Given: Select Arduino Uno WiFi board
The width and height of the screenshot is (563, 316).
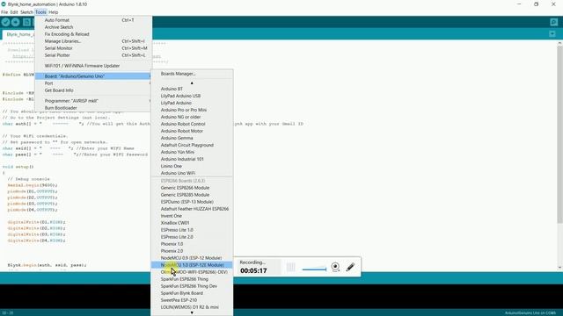Looking at the screenshot, I should tap(192, 173).
